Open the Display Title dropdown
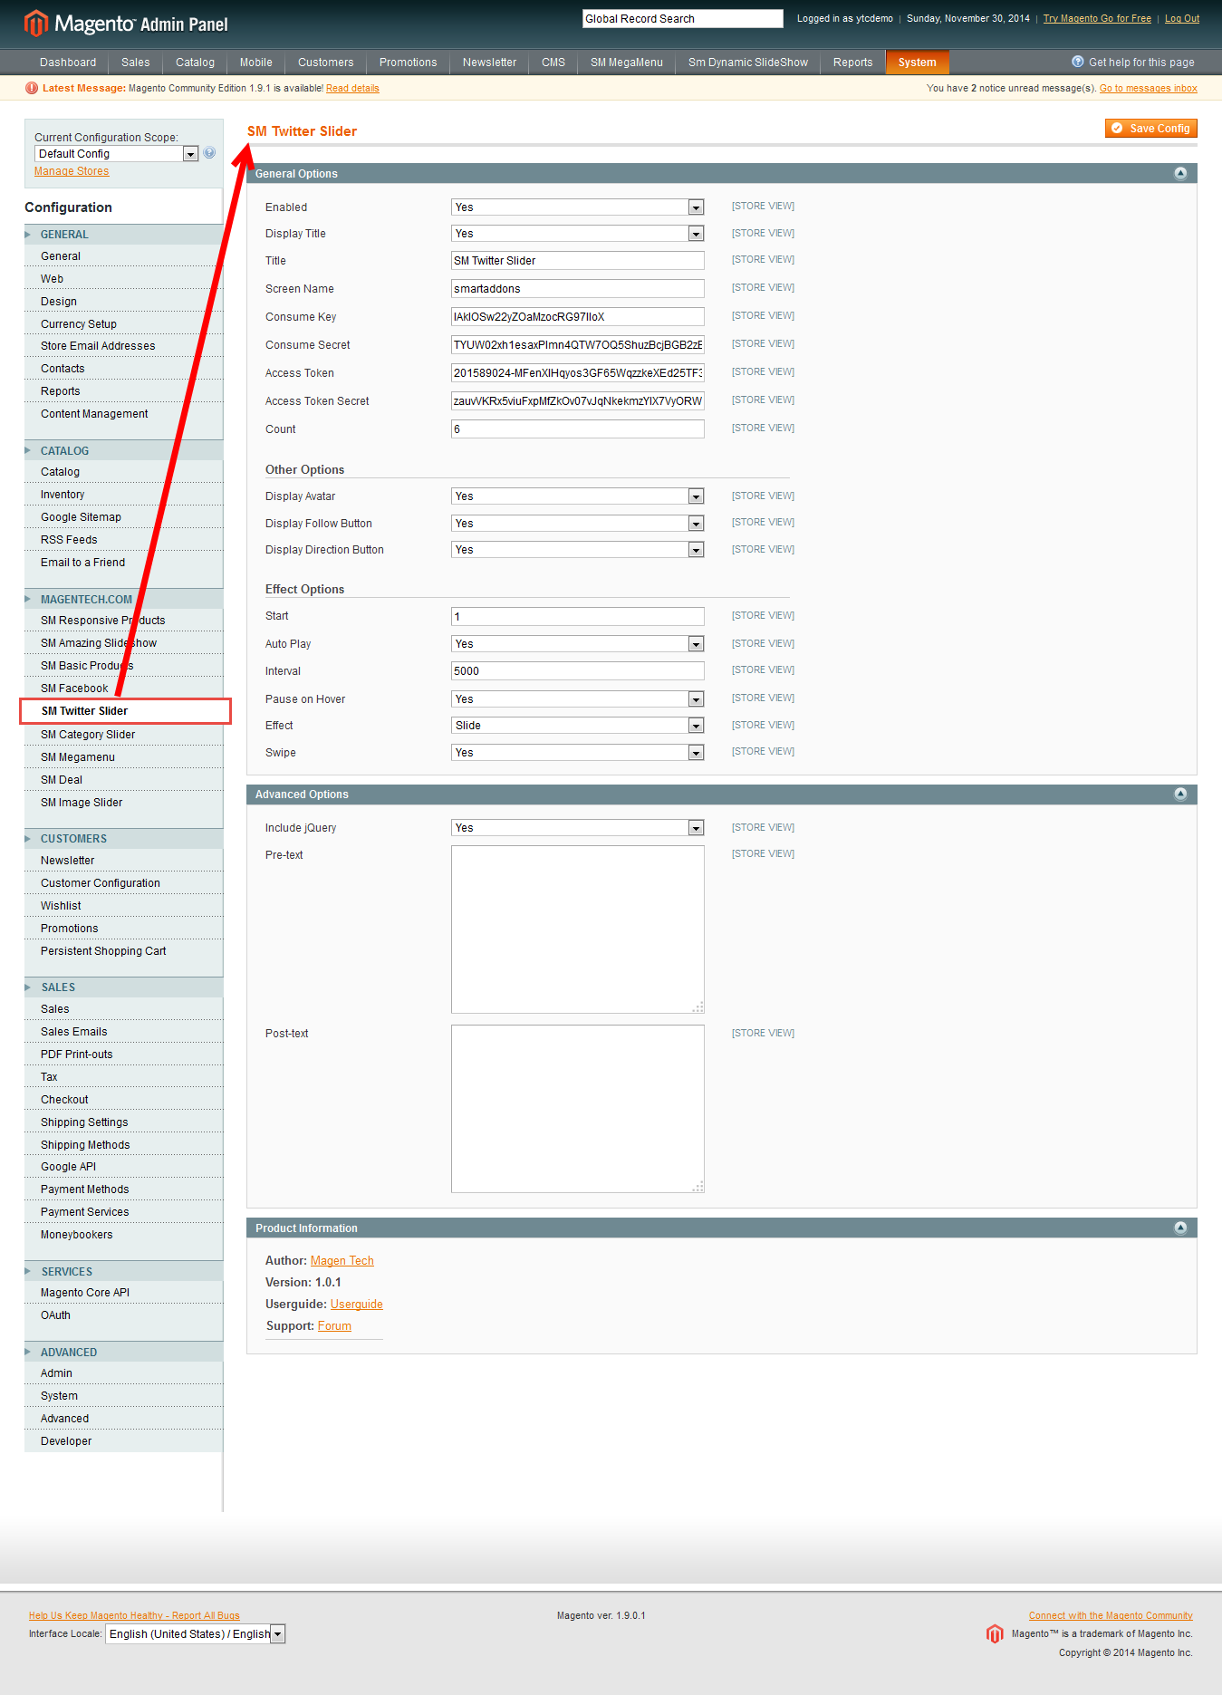 (577, 234)
